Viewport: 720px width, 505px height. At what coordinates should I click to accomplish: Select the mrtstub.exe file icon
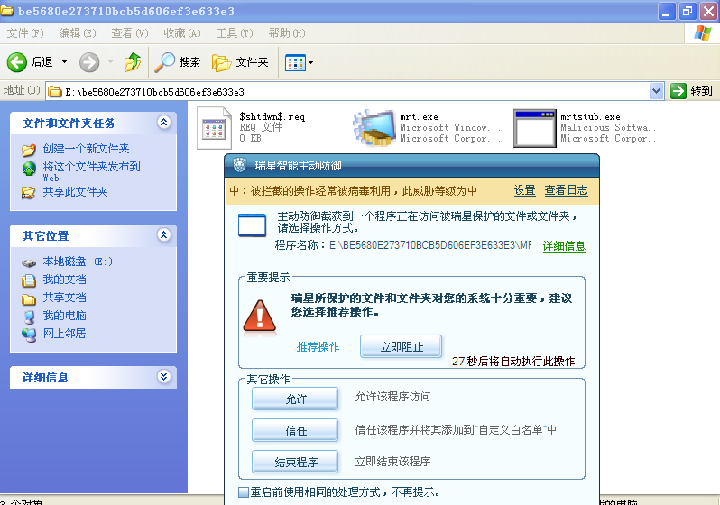click(534, 128)
